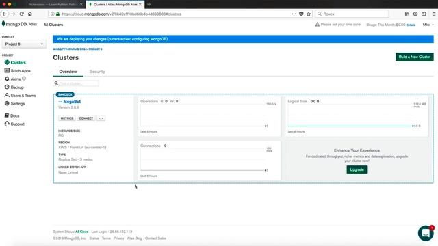Focus the find a cluster search field

point(76,83)
